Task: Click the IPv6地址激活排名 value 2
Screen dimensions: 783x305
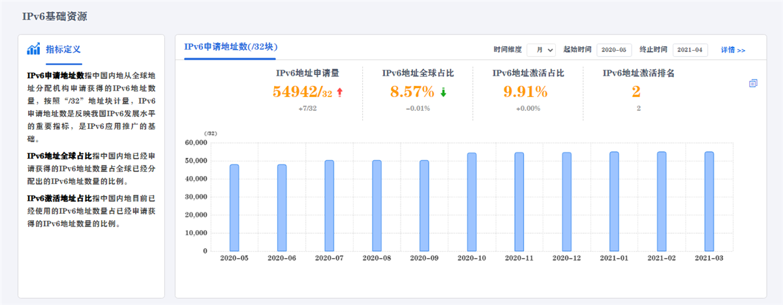Action: (x=636, y=92)
